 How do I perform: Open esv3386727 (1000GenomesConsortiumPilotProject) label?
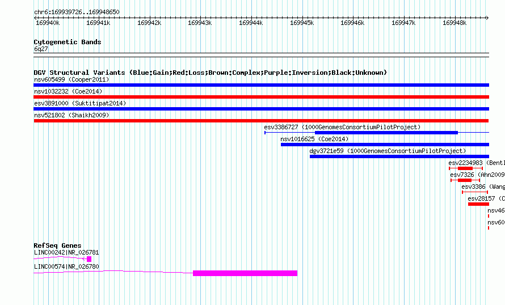pos(342,127)
